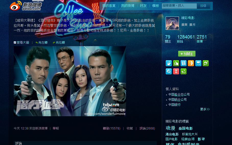This screenshot has height=145, width=232.
Task: Focus the 搜索微博、找人 search field
Action: click(x=179, y=6)
